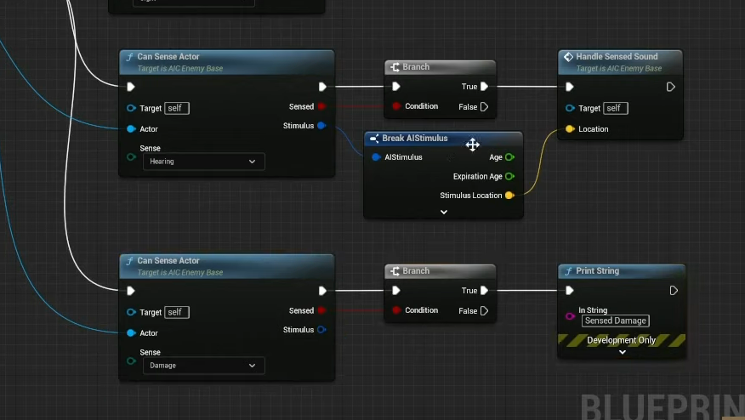Expand the Break AIStimulus node pins
Screen dimensions: 745x420
443,213
